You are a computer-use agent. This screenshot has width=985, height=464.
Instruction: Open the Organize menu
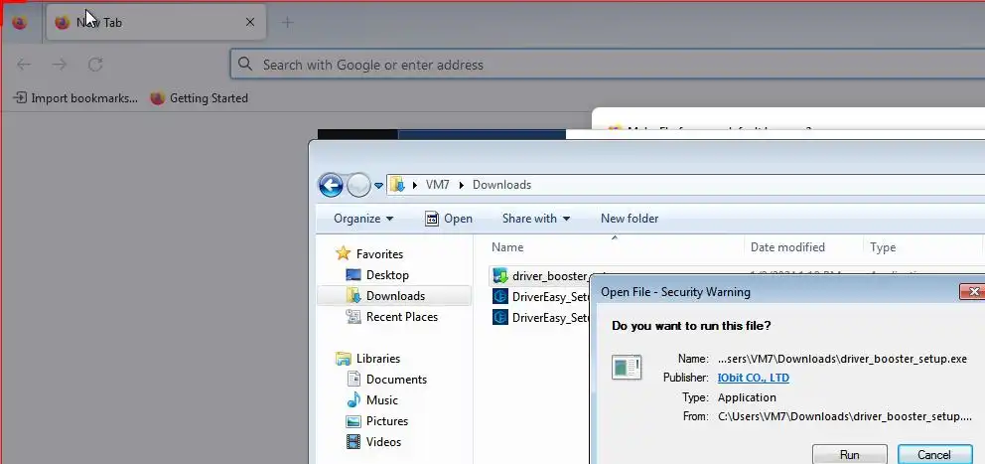pyautogui.click(x=363, y=219)
